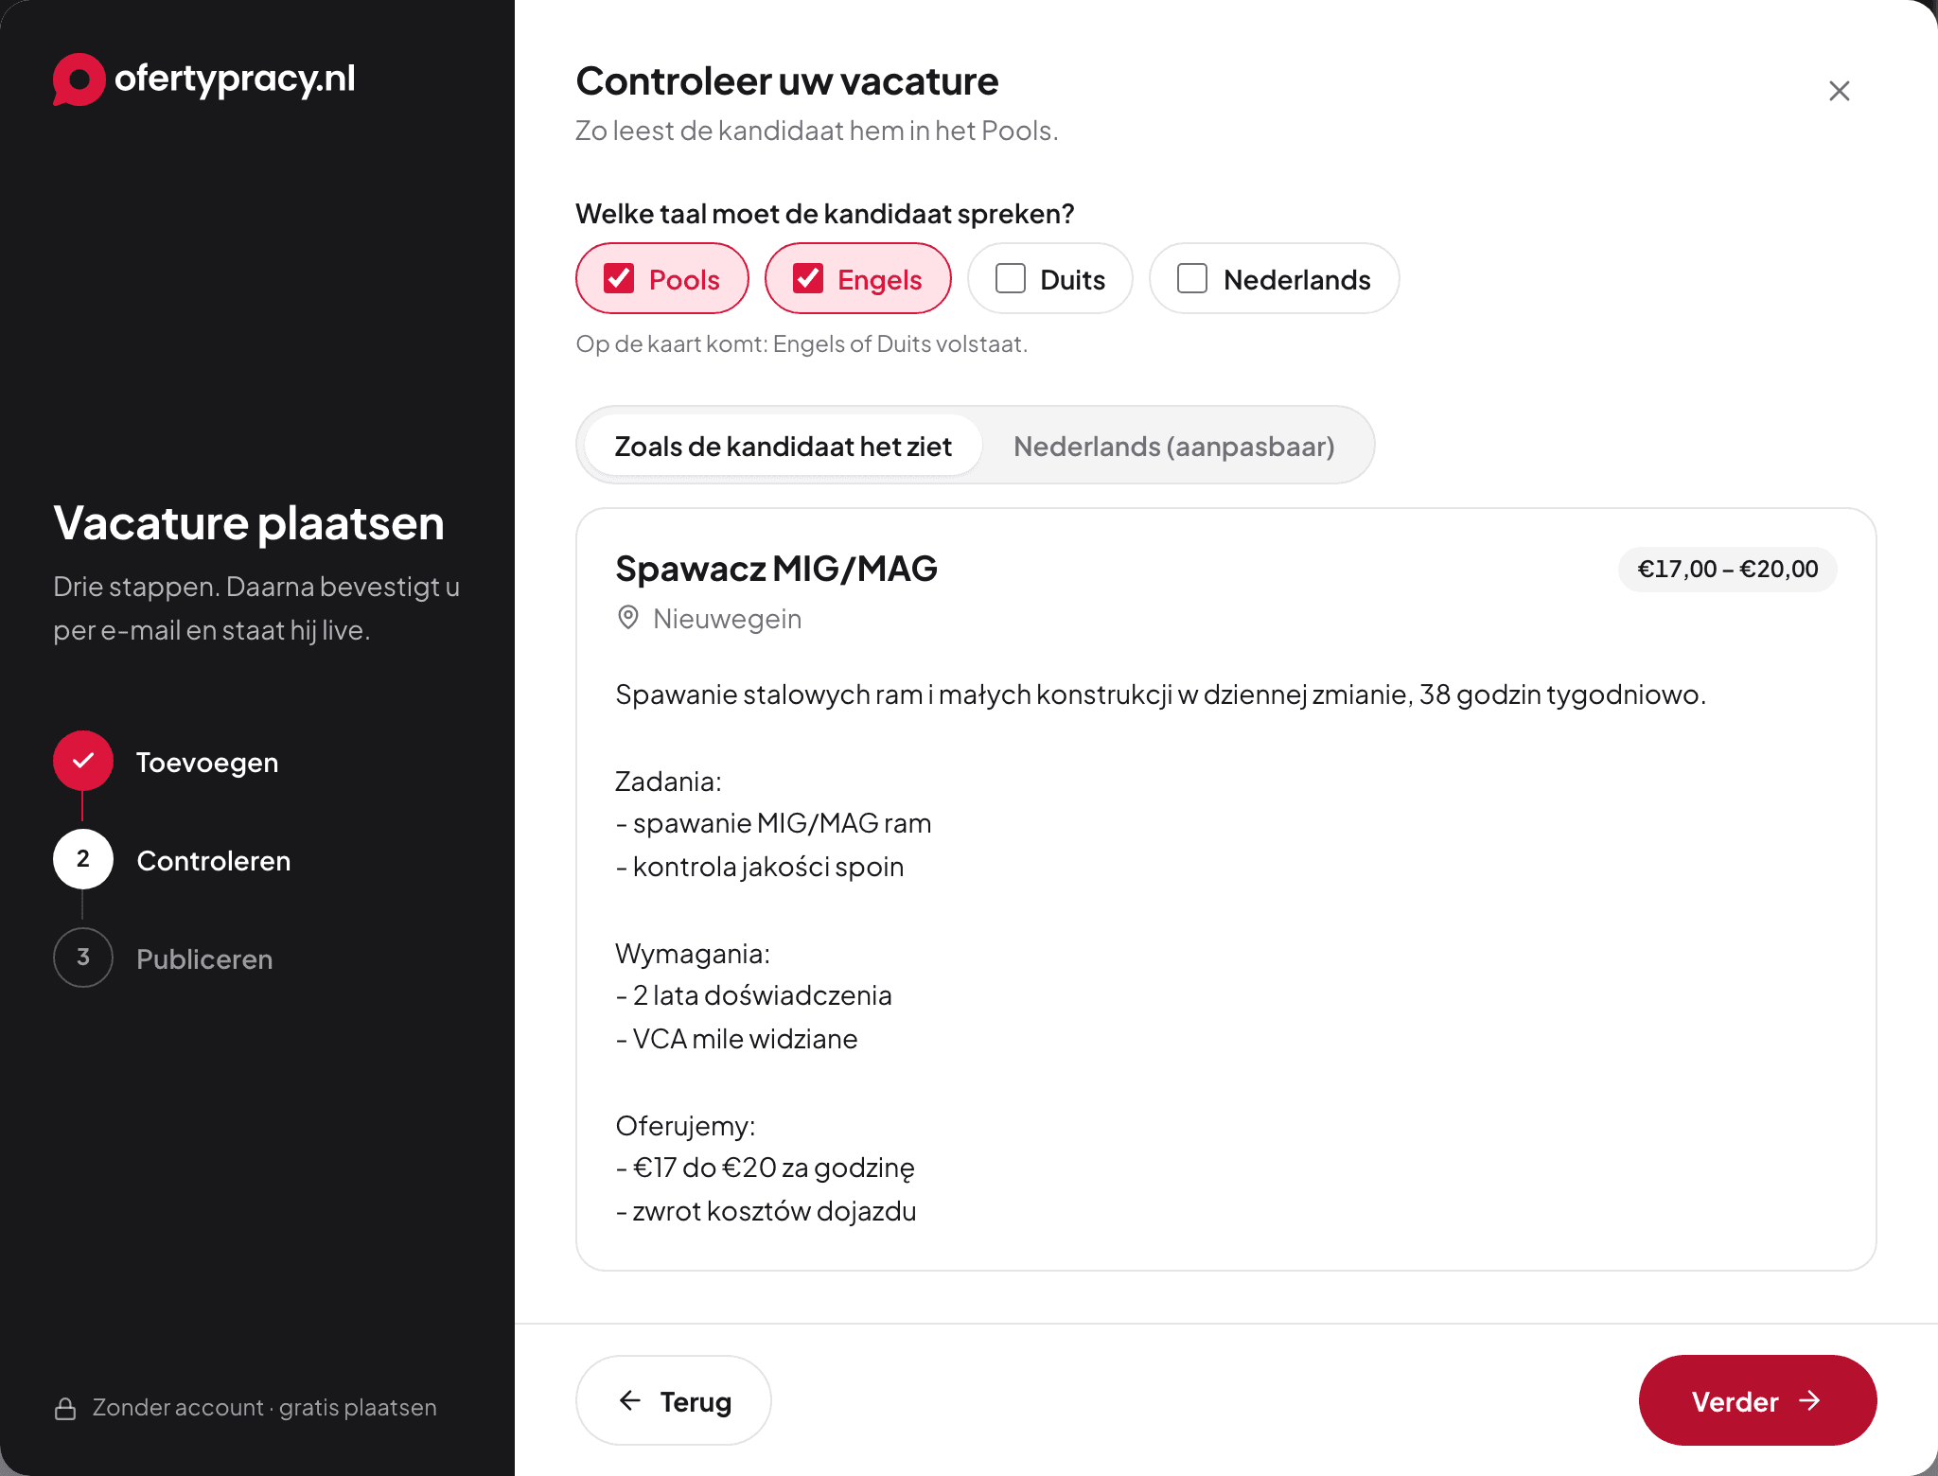Viewport: 1938px width, 1476px height.
Task: Uncheck the Engels language checkbox
Action: coord(808,278)
